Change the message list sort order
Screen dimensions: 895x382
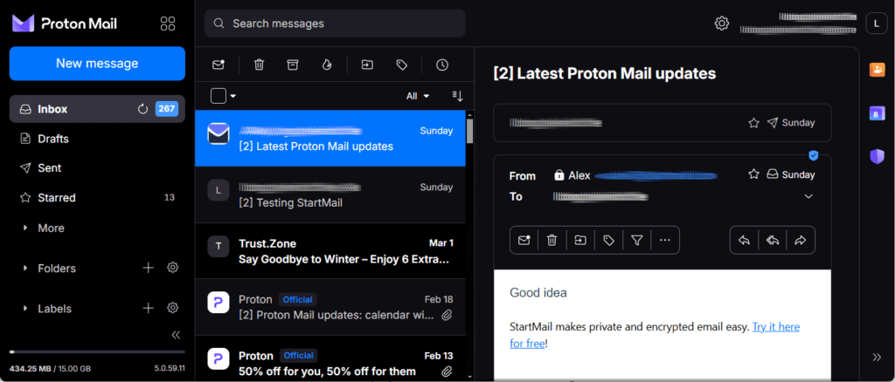[x=457, y=96]
